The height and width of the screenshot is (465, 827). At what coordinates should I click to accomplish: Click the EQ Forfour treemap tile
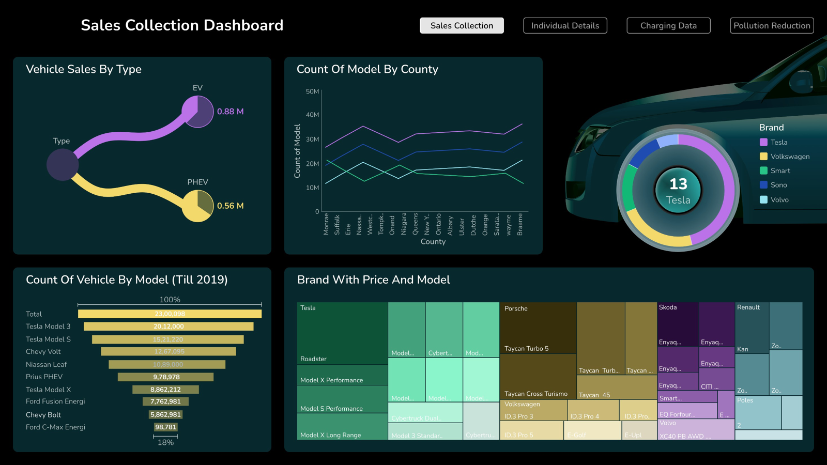pos(687,411)
